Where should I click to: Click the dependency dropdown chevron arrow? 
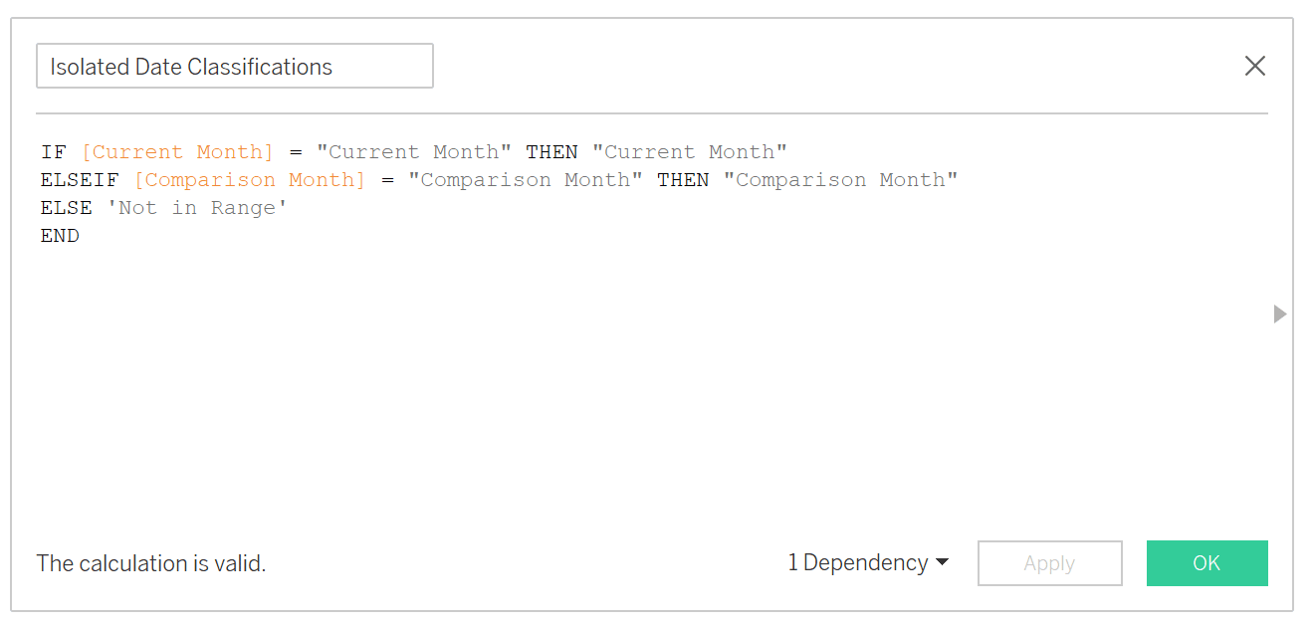pyautogui.click(x=941, y=562)
